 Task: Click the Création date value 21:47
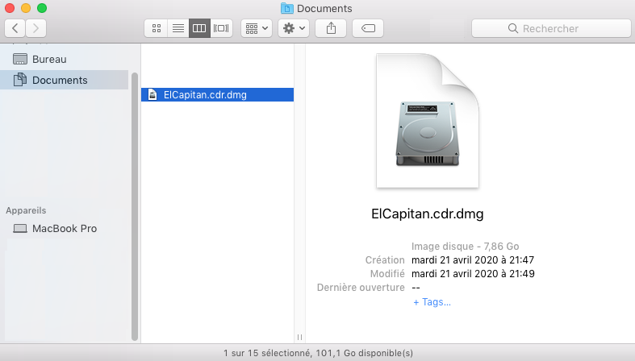click(x=473, y=260)
